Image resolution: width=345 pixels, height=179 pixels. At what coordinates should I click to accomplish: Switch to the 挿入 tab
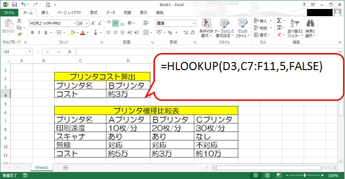45,13
